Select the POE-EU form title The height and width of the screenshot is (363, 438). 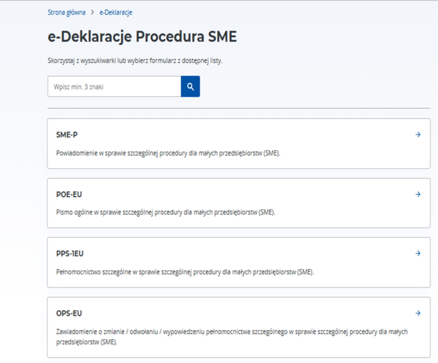click(69, 195)
